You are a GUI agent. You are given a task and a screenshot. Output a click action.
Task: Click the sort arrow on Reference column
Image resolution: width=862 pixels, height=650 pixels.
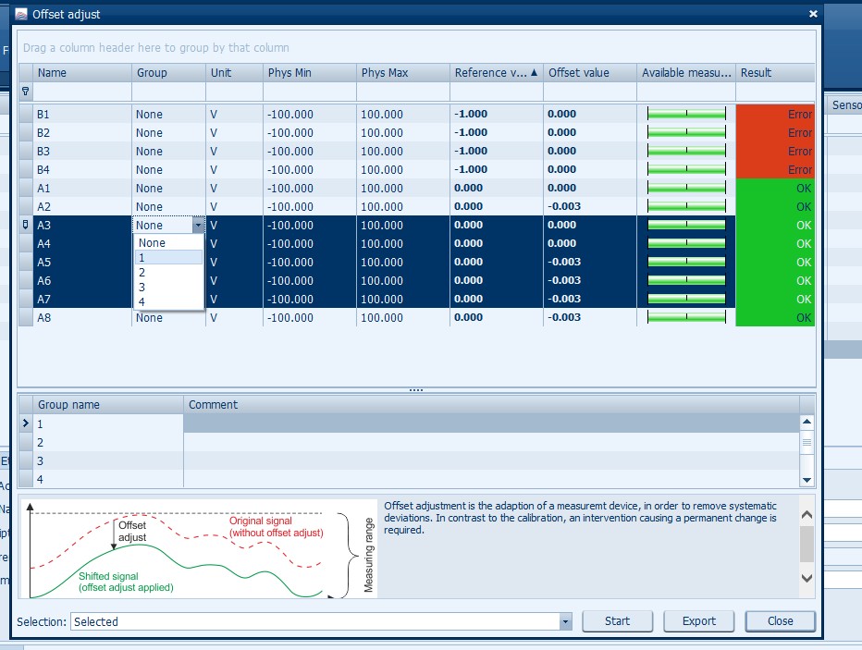[x=535, y=72]
